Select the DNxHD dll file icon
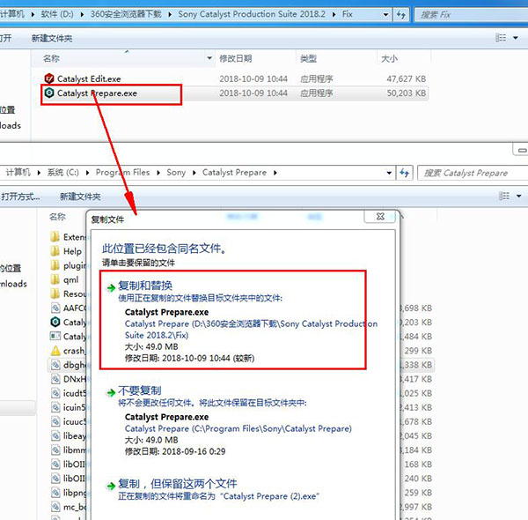Image resolution: width=528 pixels, height=520 pixels. point(55,379)
